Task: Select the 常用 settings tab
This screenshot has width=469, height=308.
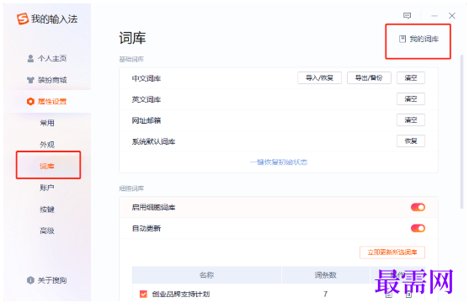Action: 47,123
